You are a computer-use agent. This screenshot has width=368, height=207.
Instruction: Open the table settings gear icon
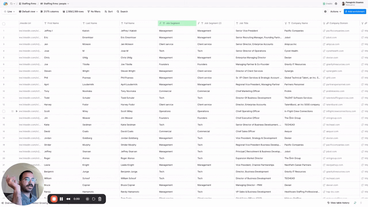[x=325, y=11]
